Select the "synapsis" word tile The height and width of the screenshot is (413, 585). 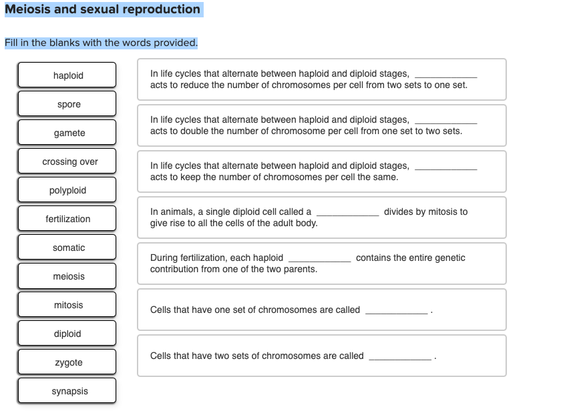[67, 390]
